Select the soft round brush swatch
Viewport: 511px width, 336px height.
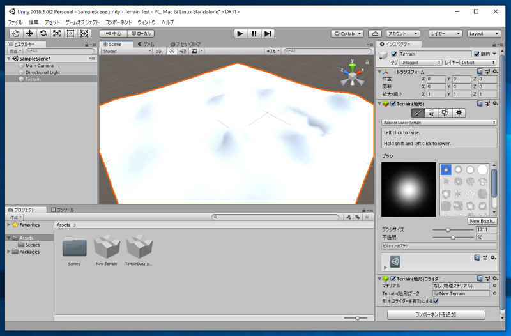pyautogui.click(x=446, y=170)
